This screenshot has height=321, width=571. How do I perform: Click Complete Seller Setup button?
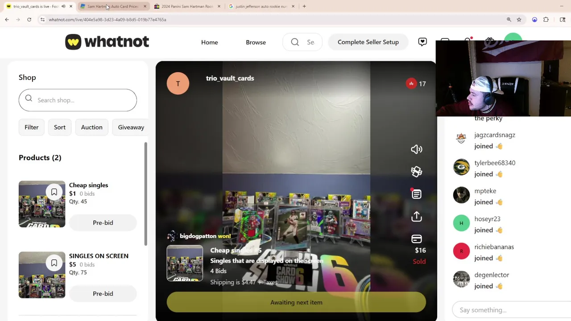[368, 42]
